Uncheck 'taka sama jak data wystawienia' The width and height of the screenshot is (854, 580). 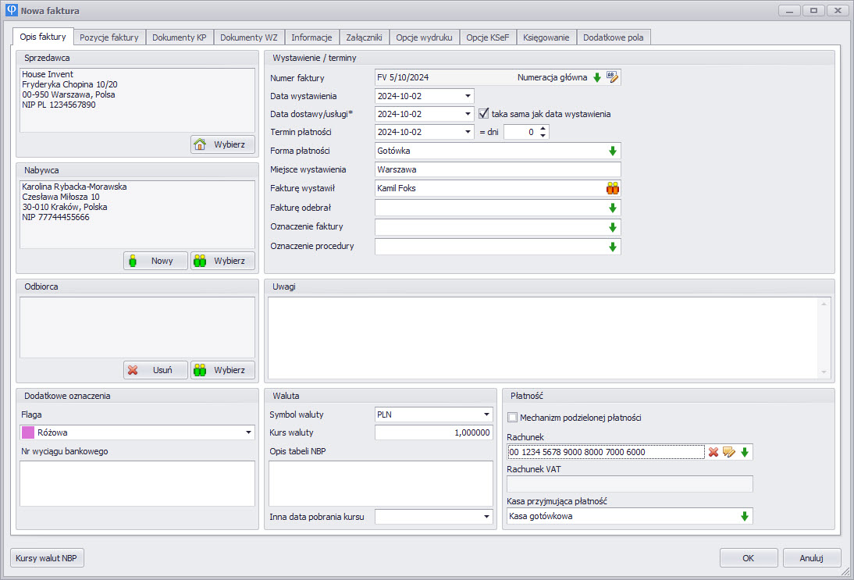coord(483,113)
